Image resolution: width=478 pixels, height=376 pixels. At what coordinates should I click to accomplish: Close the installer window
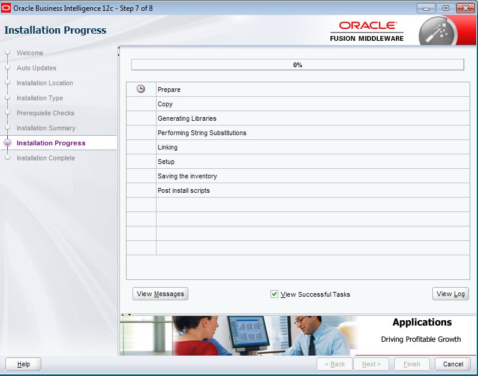click(x=465, y=8)
